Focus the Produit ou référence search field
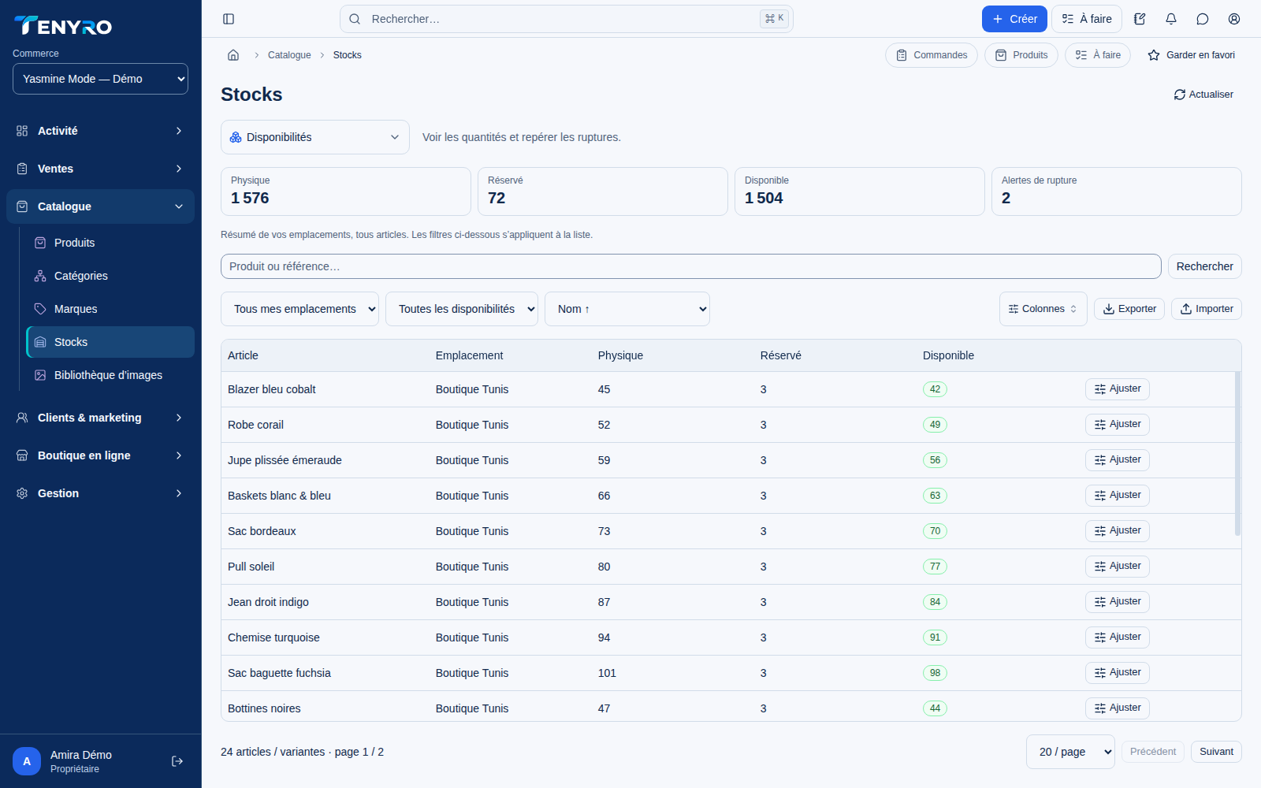Image resolution: width=1261 pixels, height=788 pixels. coord(690,266)
